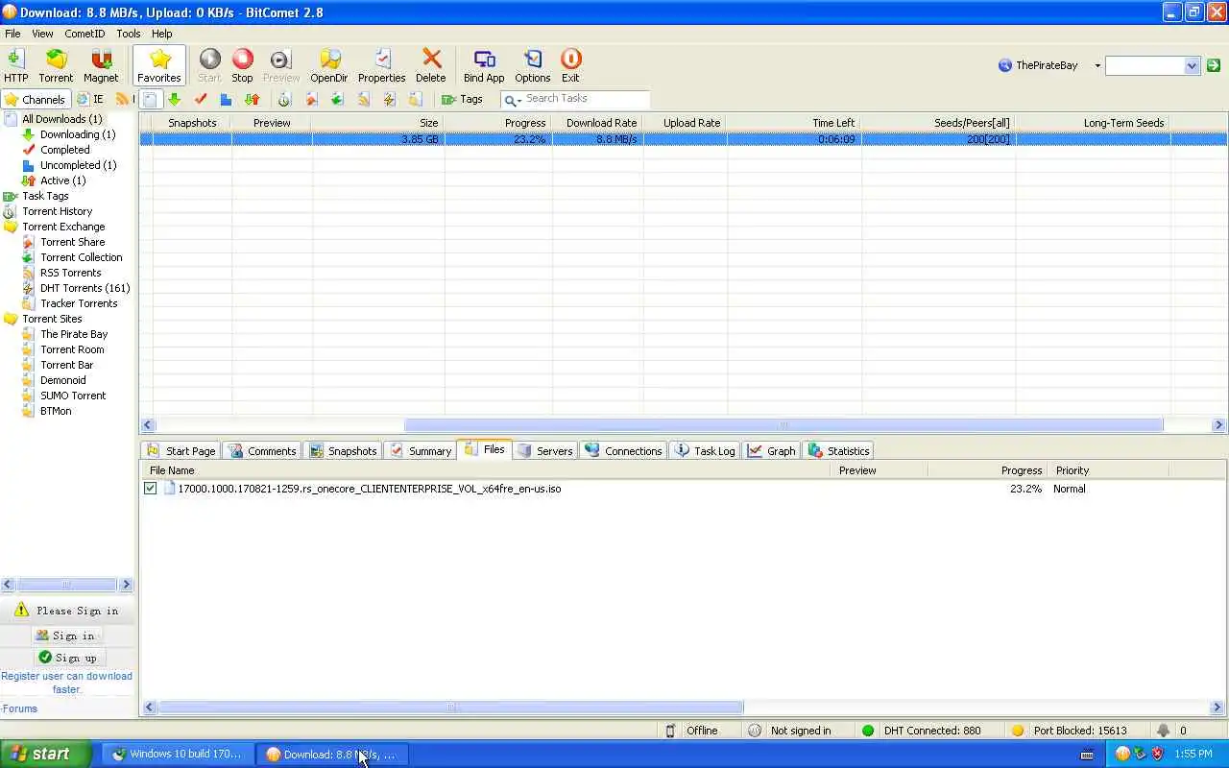Delete the selected task

click(x=430, y=65)
